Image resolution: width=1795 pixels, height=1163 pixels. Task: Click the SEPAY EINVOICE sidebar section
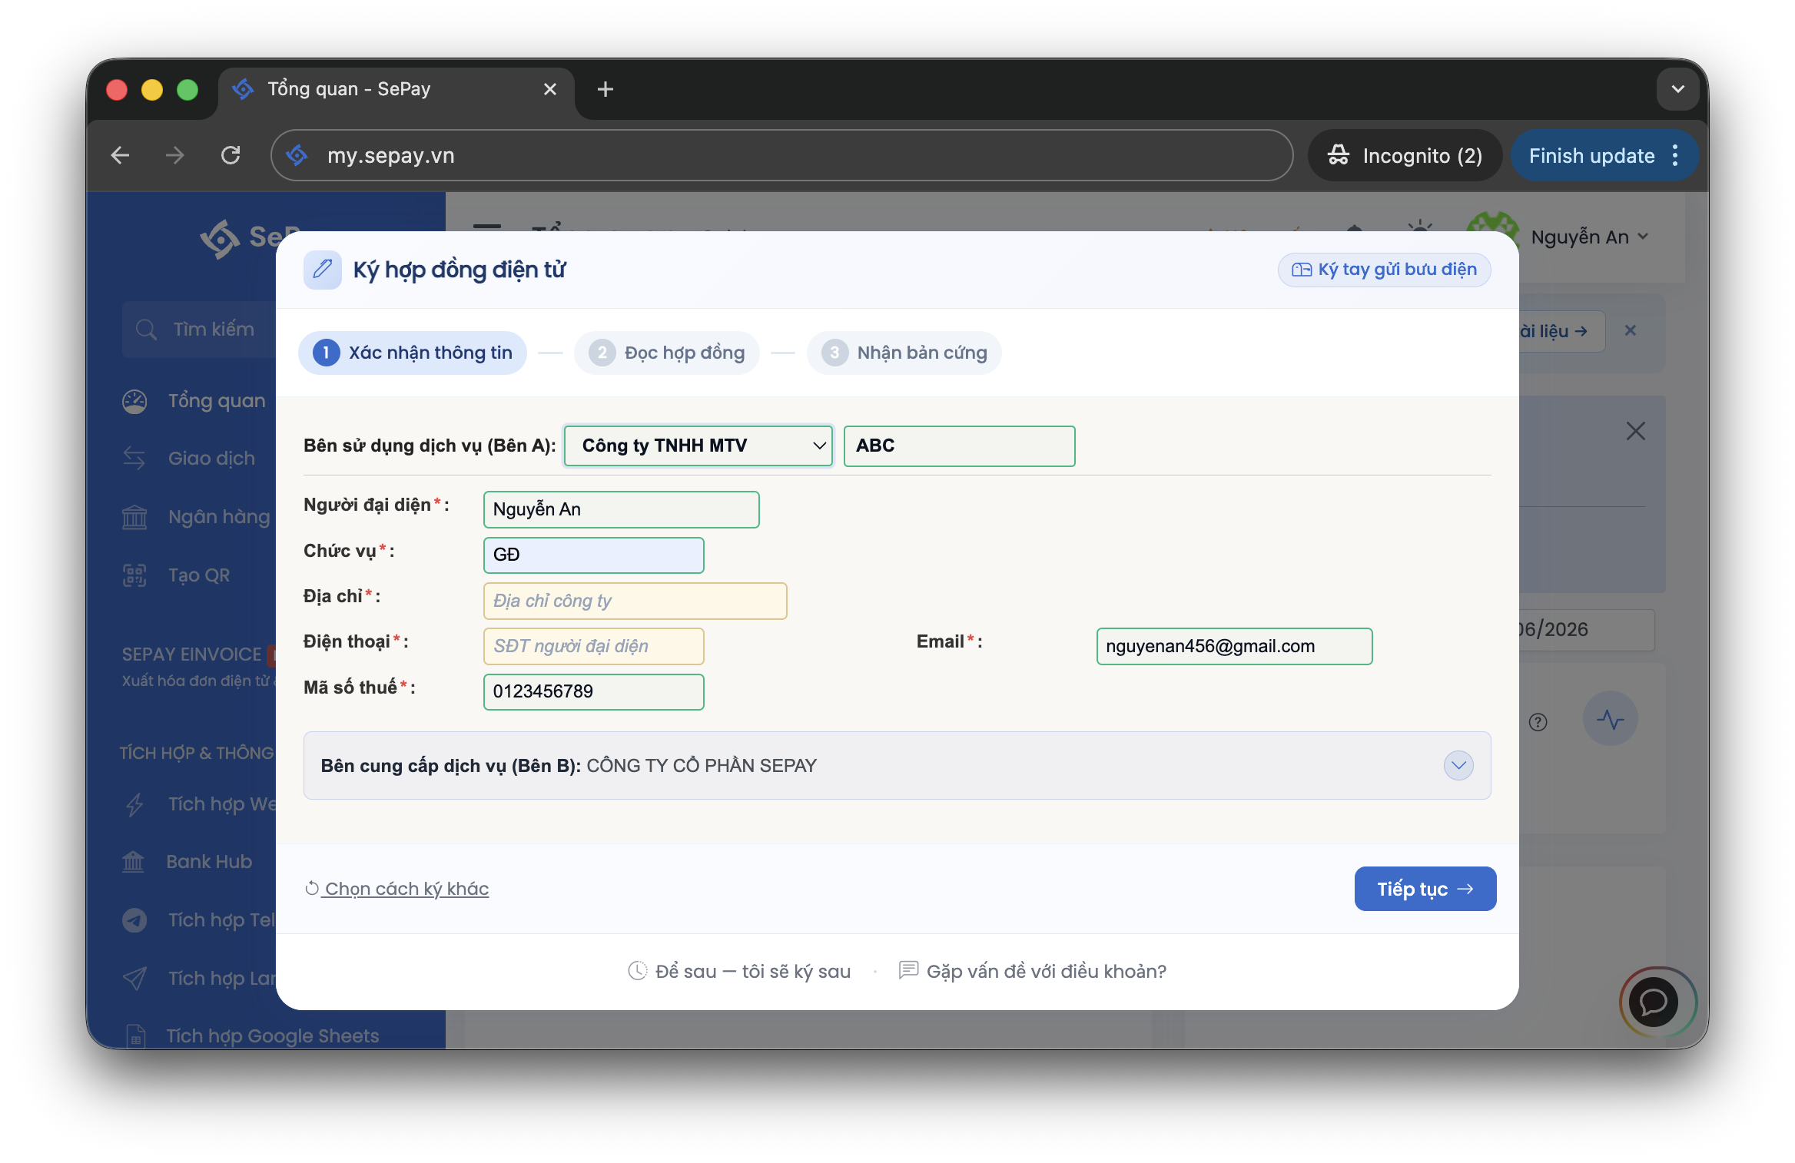pyautogui.click(x=199, y=666)
